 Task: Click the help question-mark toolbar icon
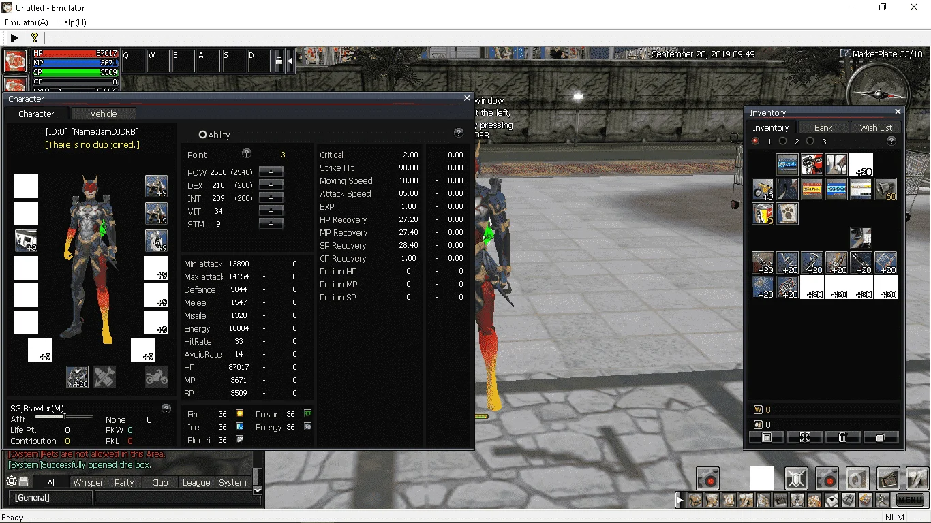click(35, 38)
